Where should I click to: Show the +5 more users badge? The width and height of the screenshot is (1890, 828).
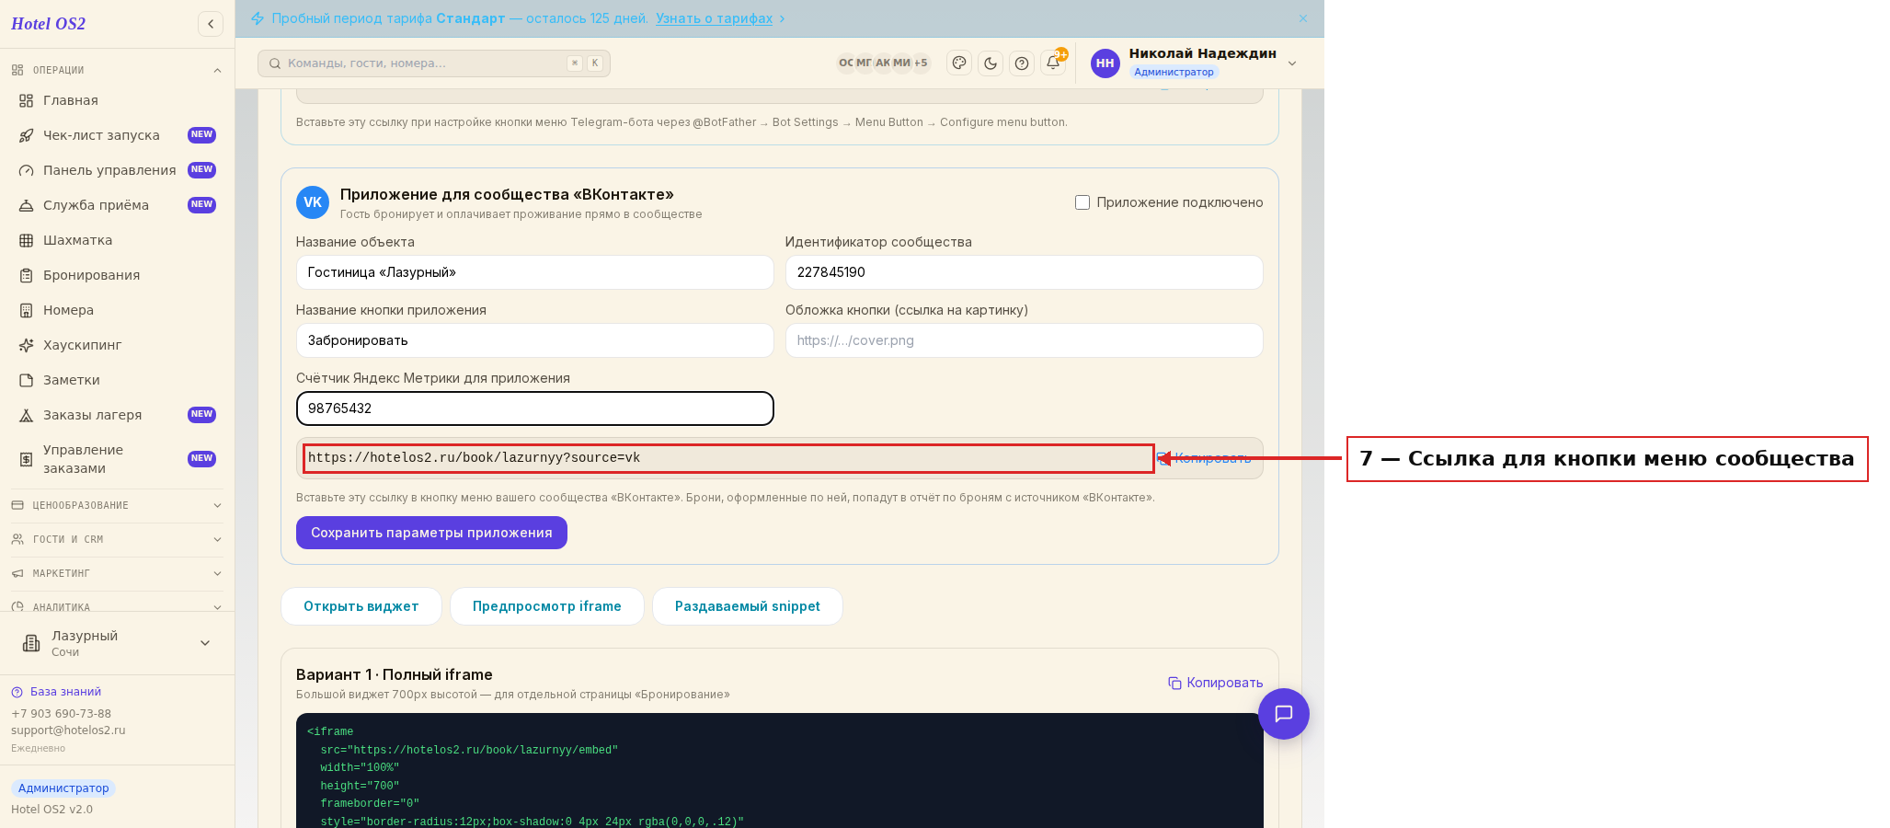pos(921,63)
